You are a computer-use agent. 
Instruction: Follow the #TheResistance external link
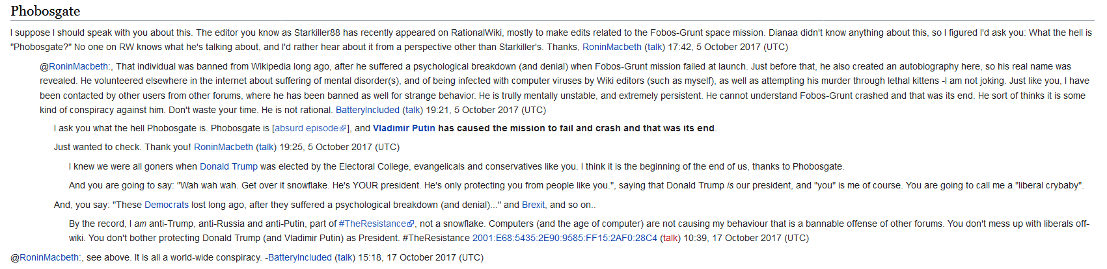(x=372, y=224)
